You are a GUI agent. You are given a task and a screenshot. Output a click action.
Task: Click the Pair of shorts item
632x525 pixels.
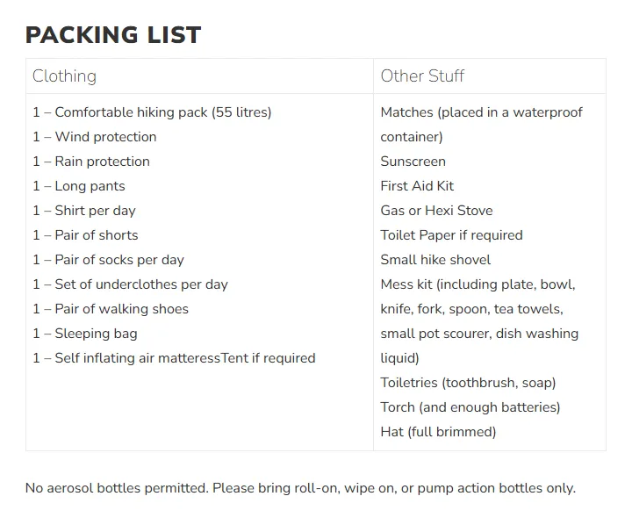point(85,235)
